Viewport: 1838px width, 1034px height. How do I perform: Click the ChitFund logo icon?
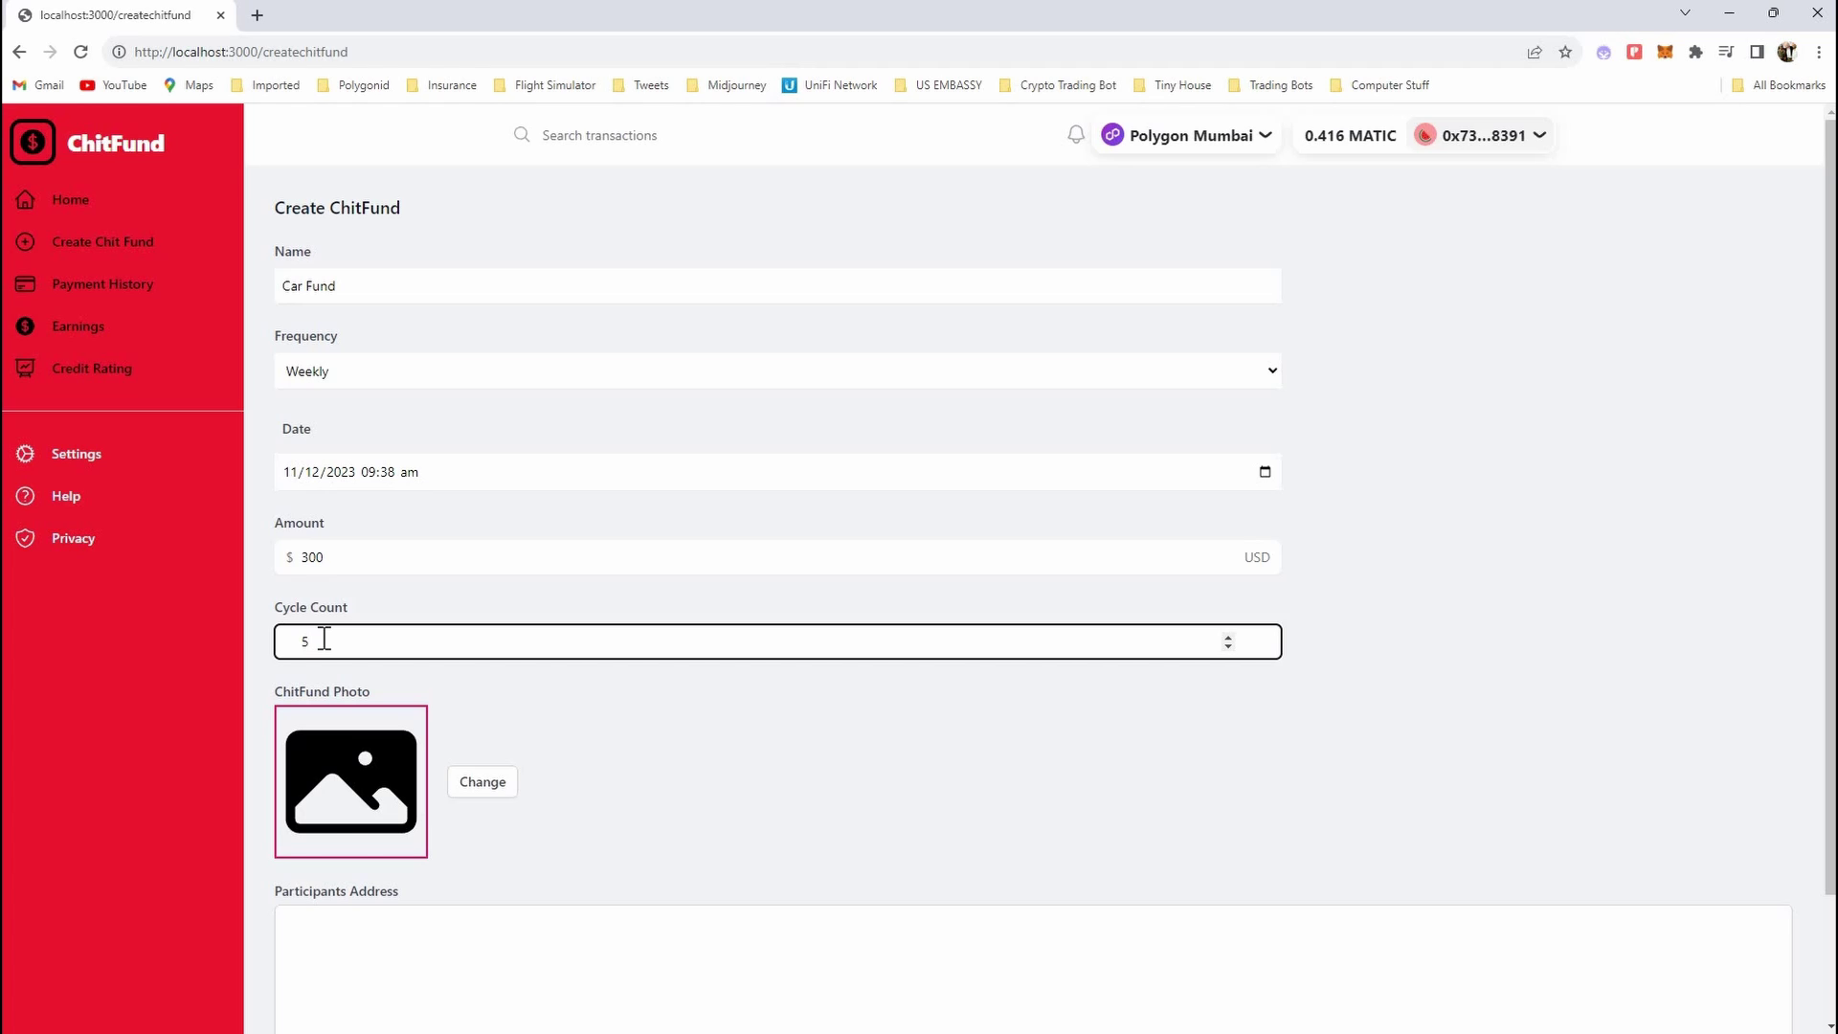tap(33, 143)
